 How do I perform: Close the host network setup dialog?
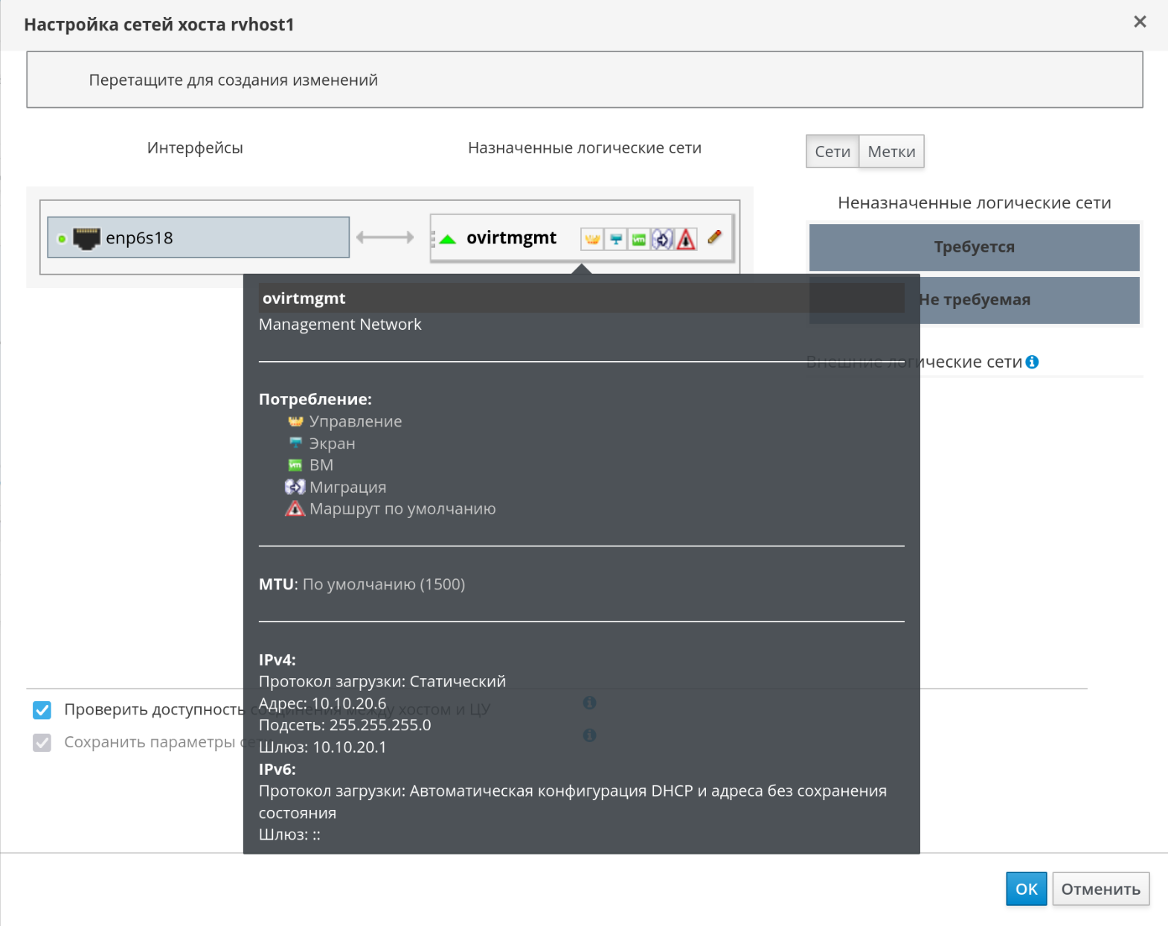click(1139, 22)
